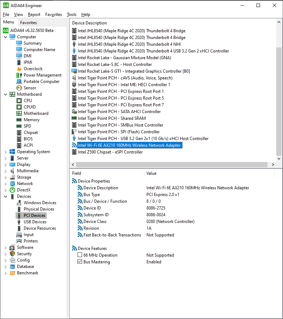Open the Tools menu

click(72, 15)
